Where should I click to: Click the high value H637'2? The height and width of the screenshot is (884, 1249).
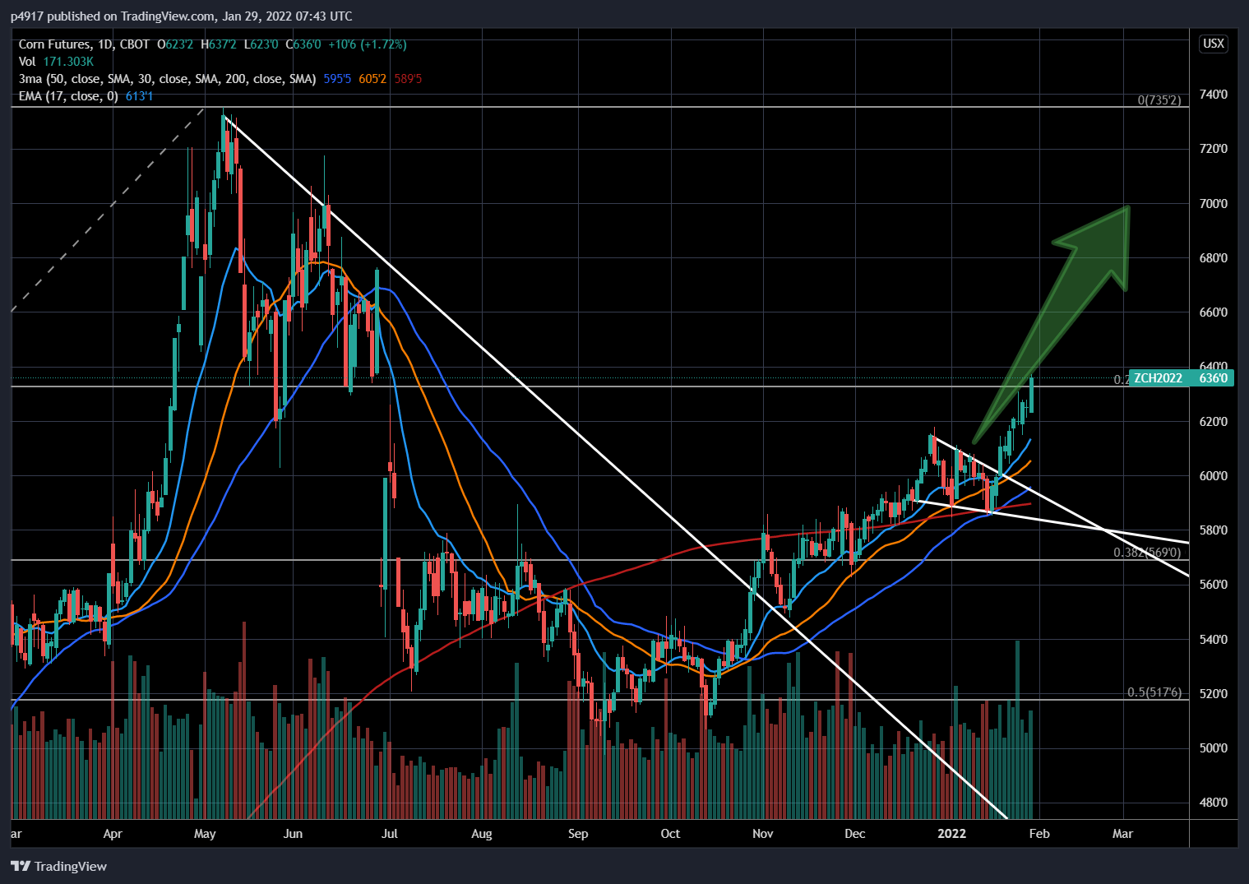[x=219, y=44]
